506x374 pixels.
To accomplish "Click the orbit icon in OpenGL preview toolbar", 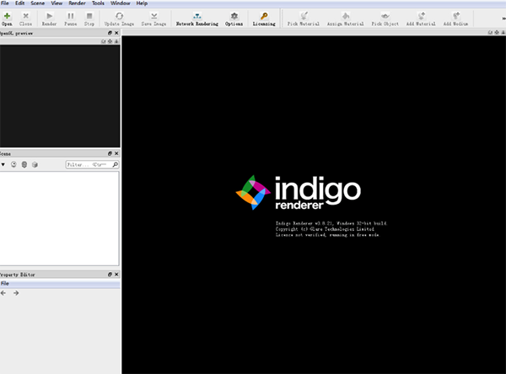I will [x=103, y=41].
